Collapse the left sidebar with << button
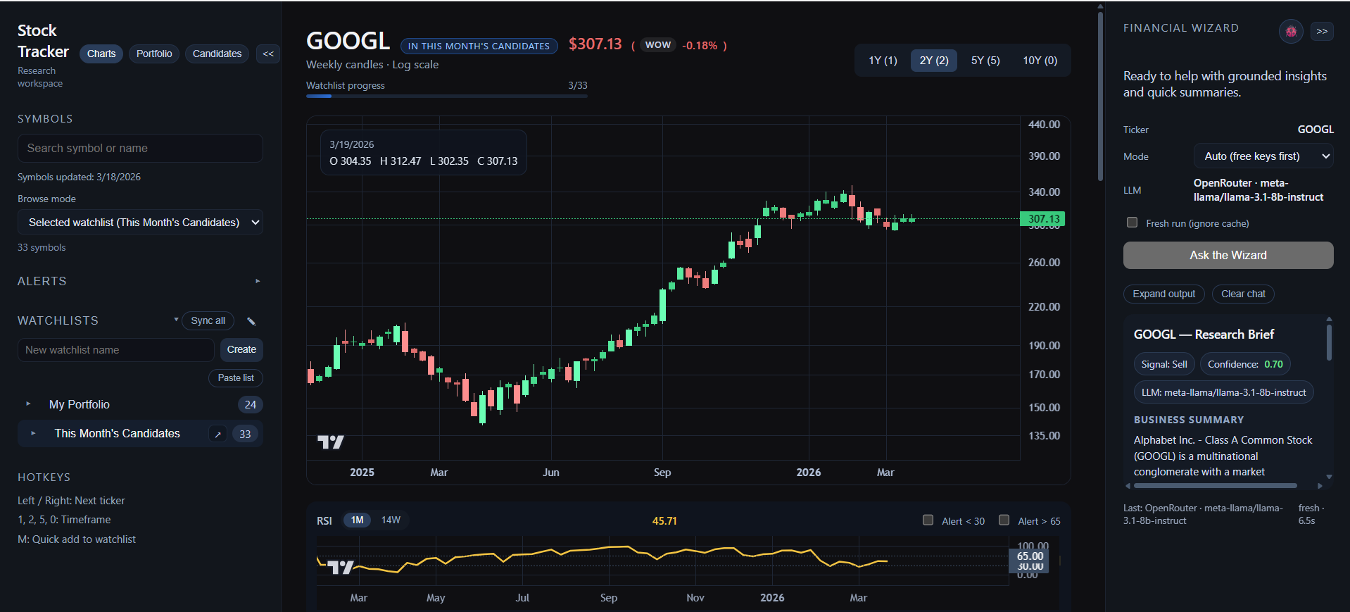The image size is (1350, 612). (268, 54)
